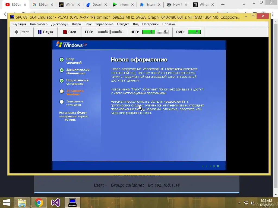The height and width of the screenshot is (208, 278).
Task: Open the Справка menu
Action: click(168, 24)
